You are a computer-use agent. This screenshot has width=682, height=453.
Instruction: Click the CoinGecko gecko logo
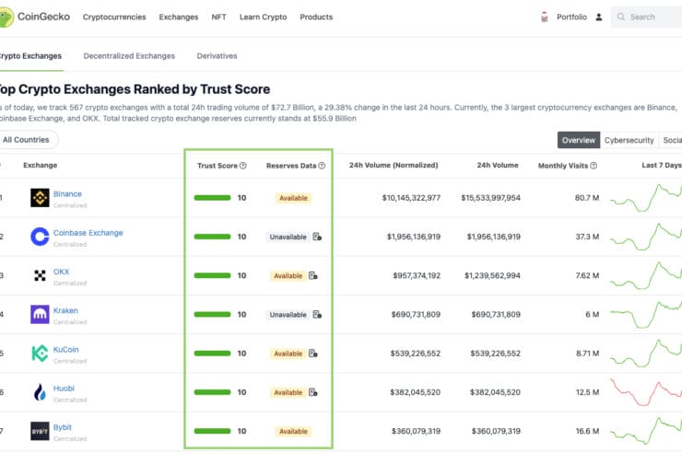(6, 17)
